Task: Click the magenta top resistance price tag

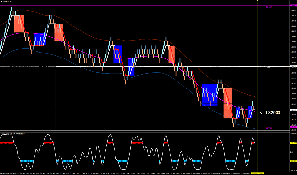Action: click(x=293, y=6)
